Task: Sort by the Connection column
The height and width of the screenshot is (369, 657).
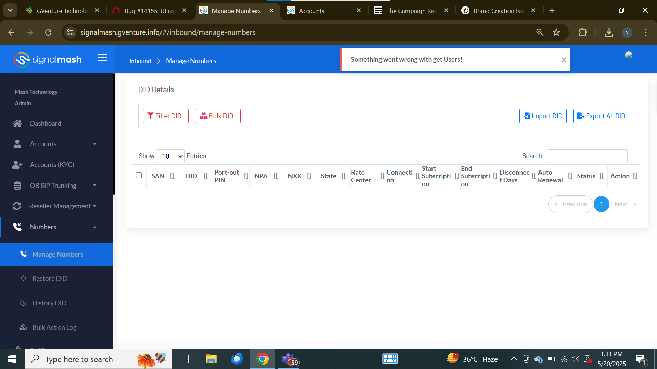Action: pos(417,176)
